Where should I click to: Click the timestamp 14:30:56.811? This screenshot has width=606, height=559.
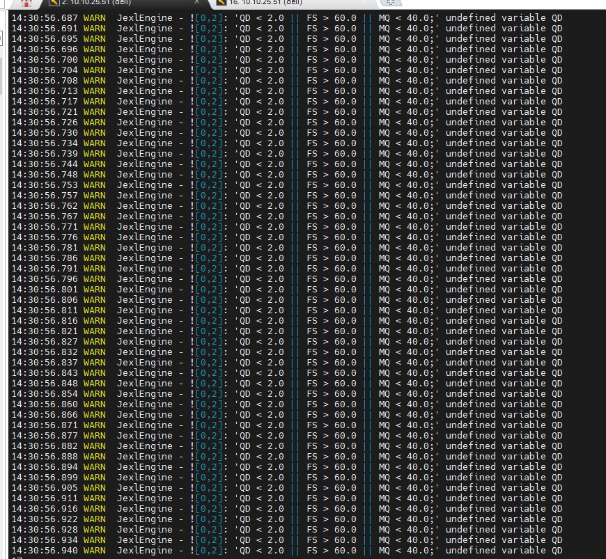(45, 310)
